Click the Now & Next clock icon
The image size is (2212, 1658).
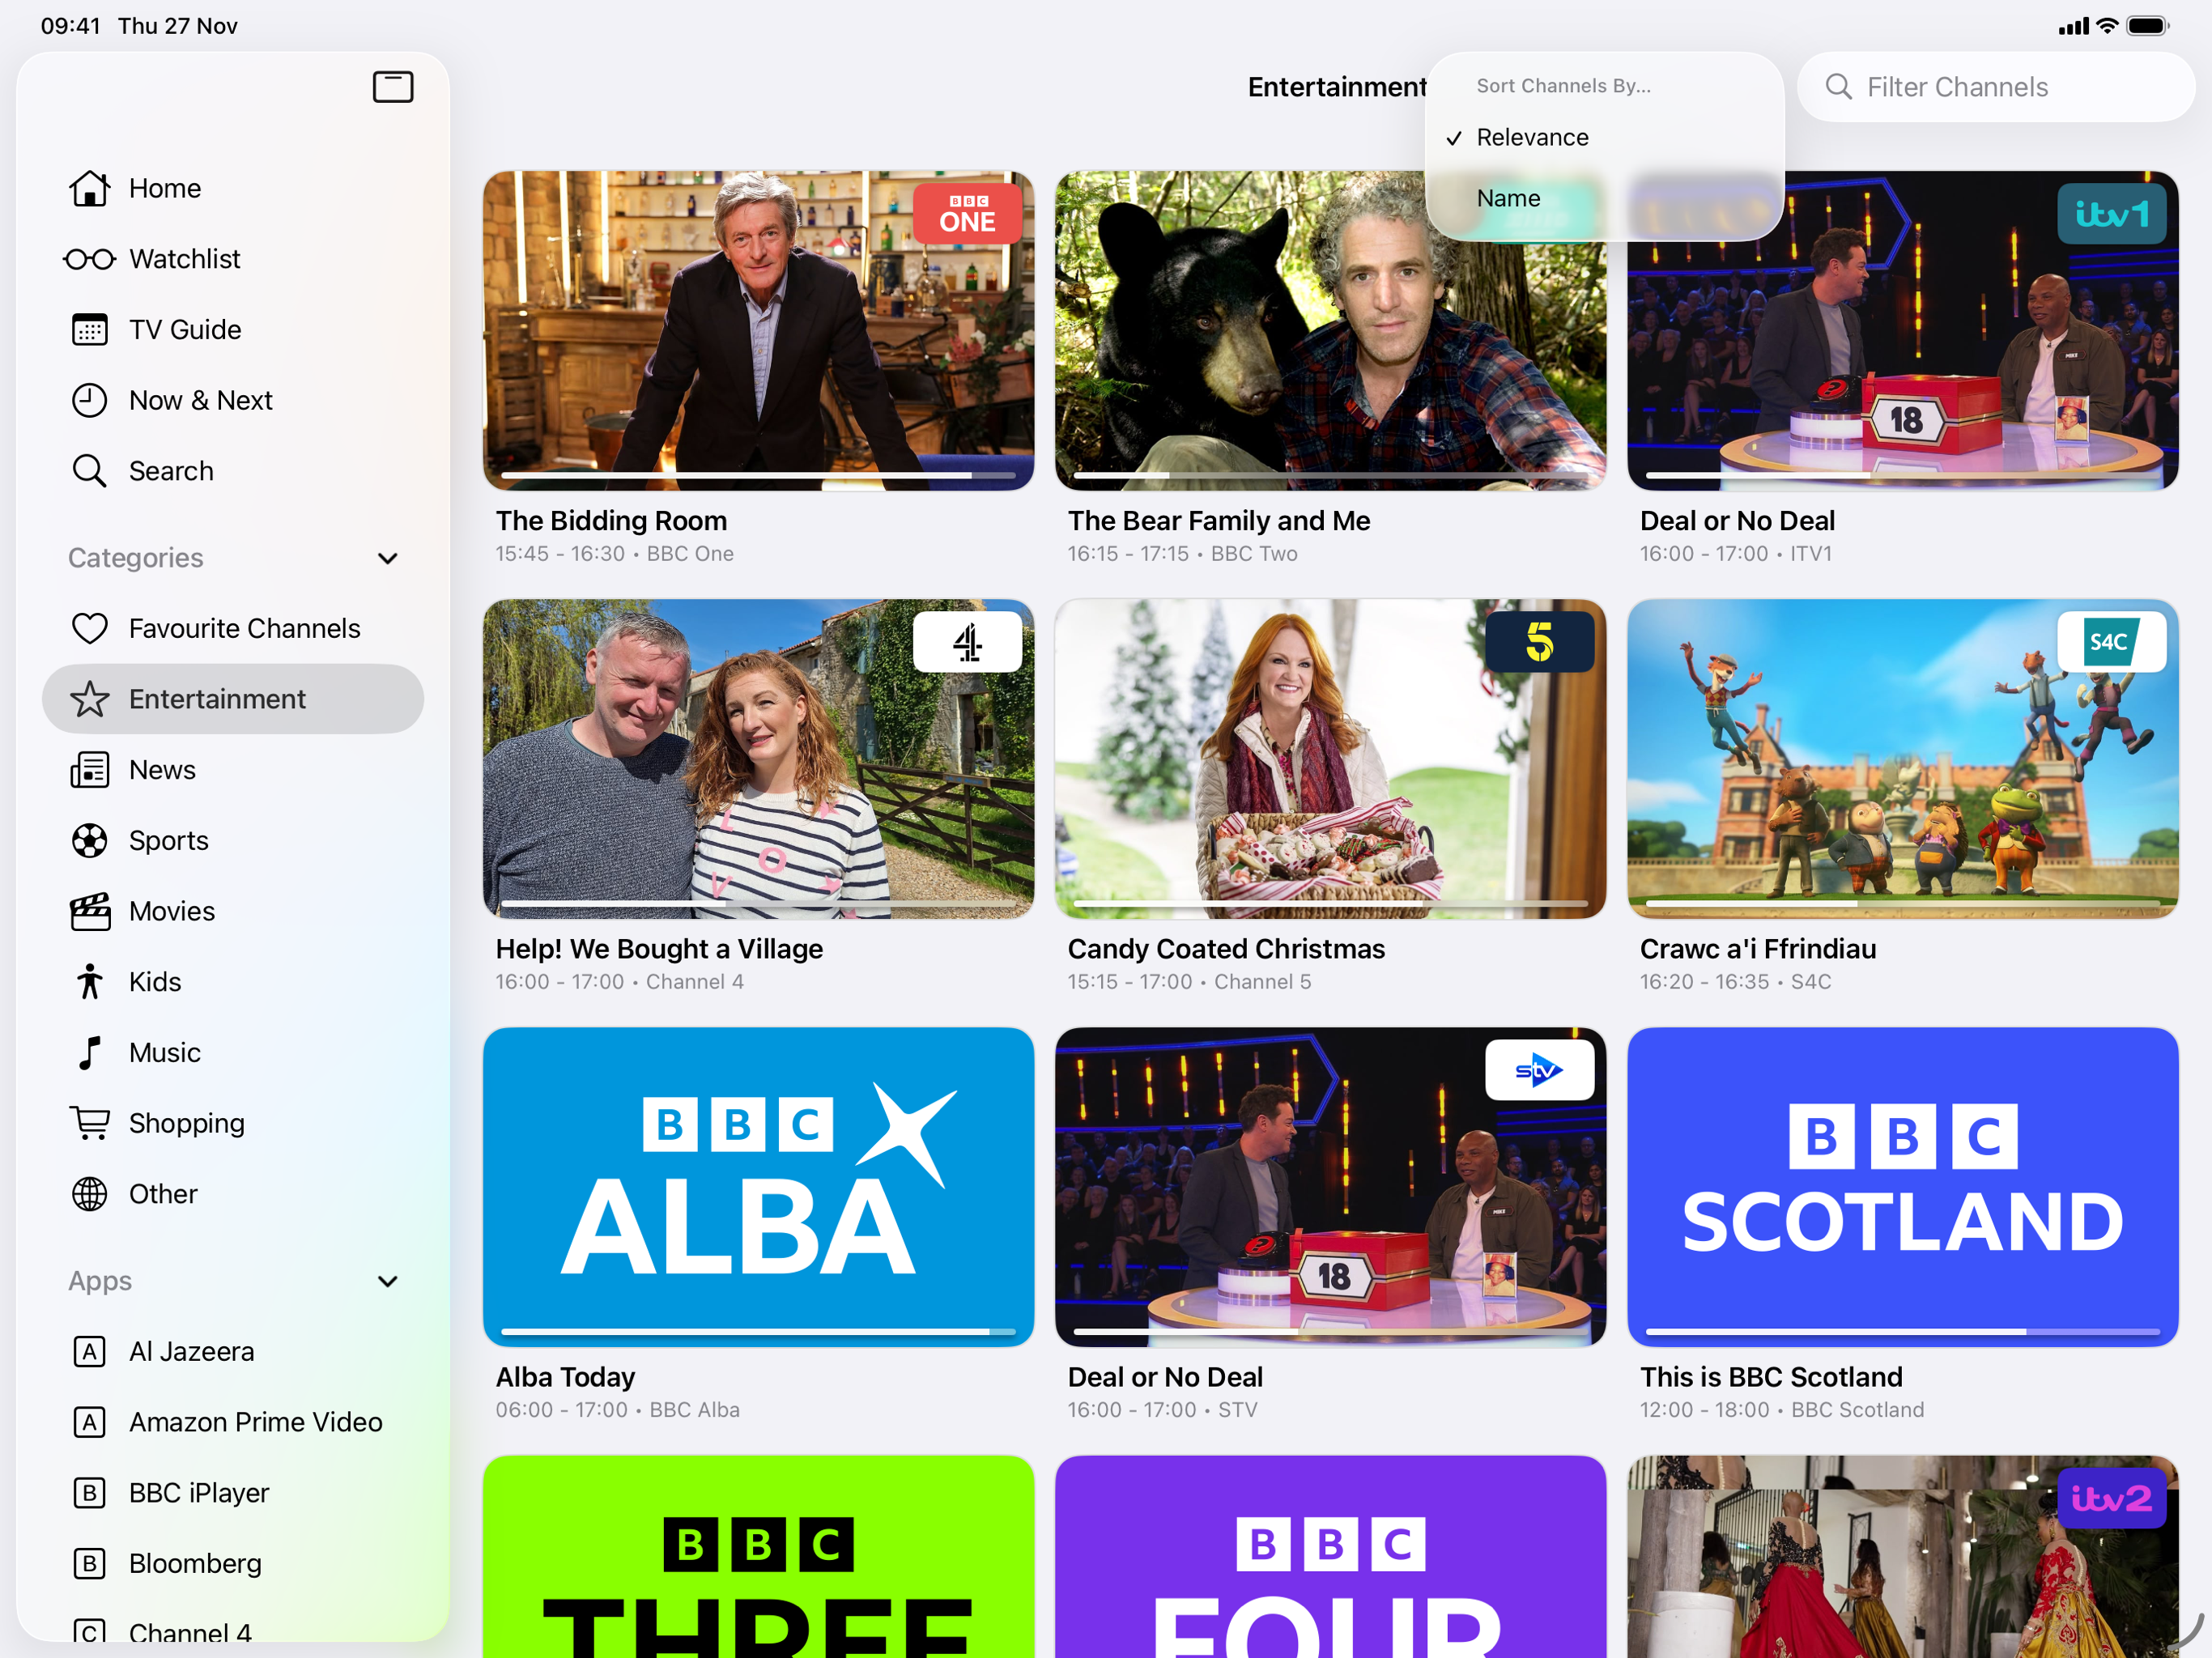[x=89, y=400]
